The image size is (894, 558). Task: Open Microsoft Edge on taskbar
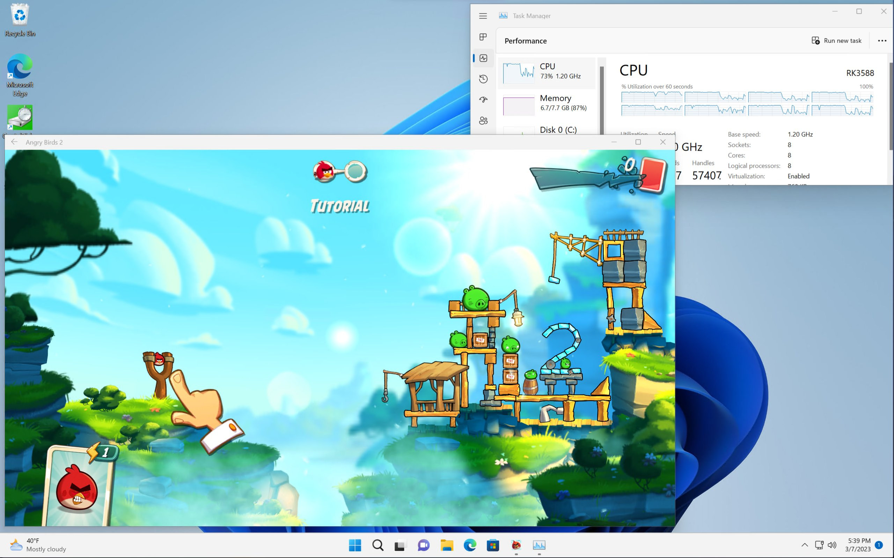(x=470, y=545)
